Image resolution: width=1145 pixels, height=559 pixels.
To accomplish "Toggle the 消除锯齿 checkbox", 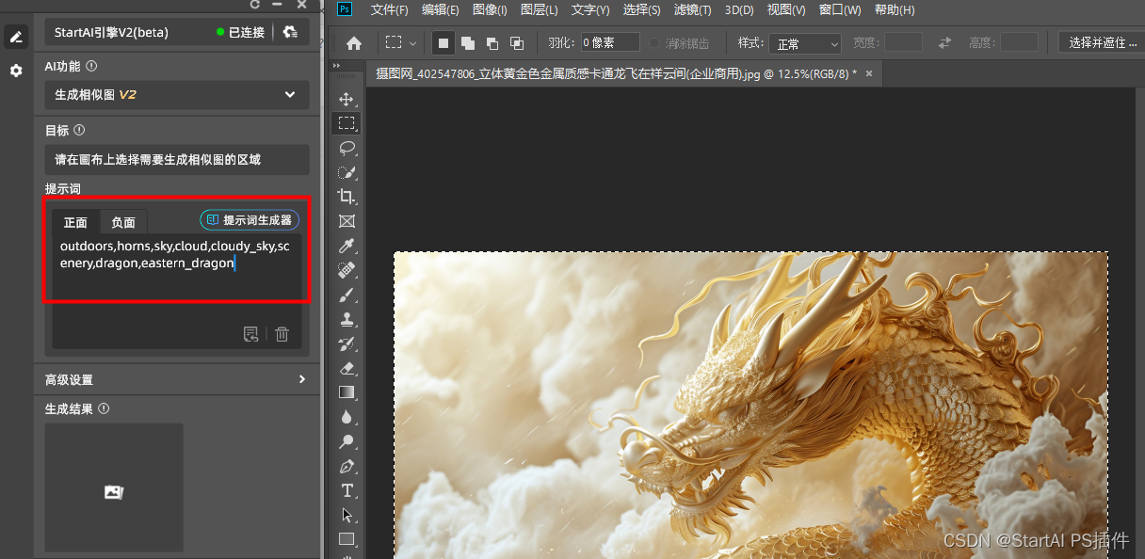I will pyautogui.click(x=655, y=43).
